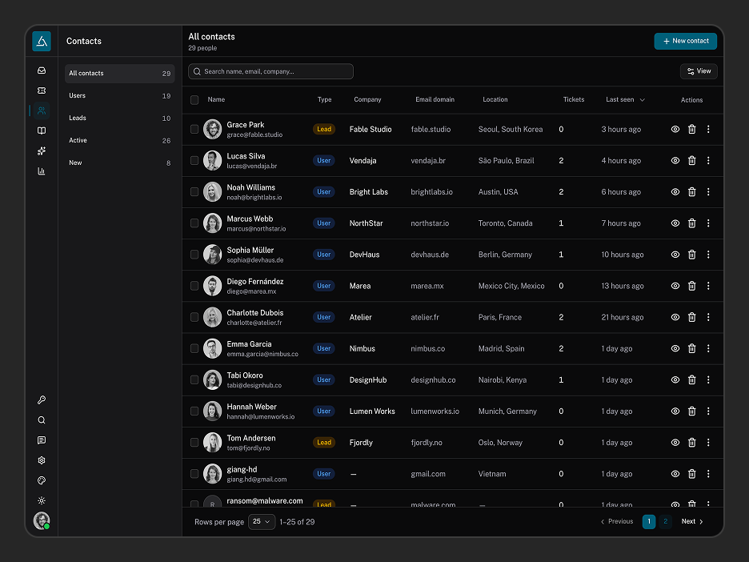The height and width of the screenshot is (562, 749).
Task: Open the user profile avatar in the sidebar
Action: (42, 520)
